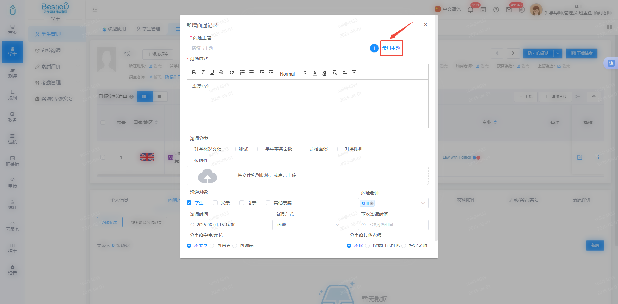
Task: Select the 指定老师 radio option
Action: pyautogui.click(x=404, y=246)
